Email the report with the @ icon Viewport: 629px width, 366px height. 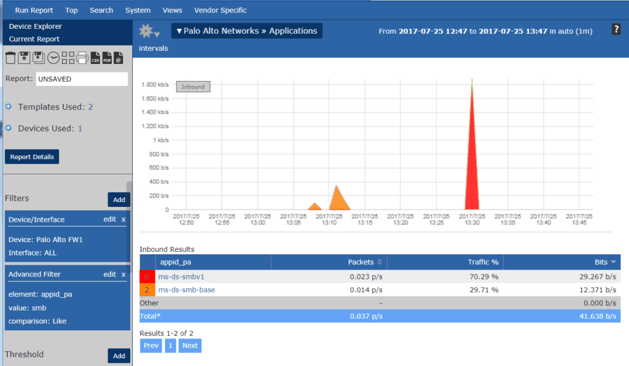tap(119, 58)
